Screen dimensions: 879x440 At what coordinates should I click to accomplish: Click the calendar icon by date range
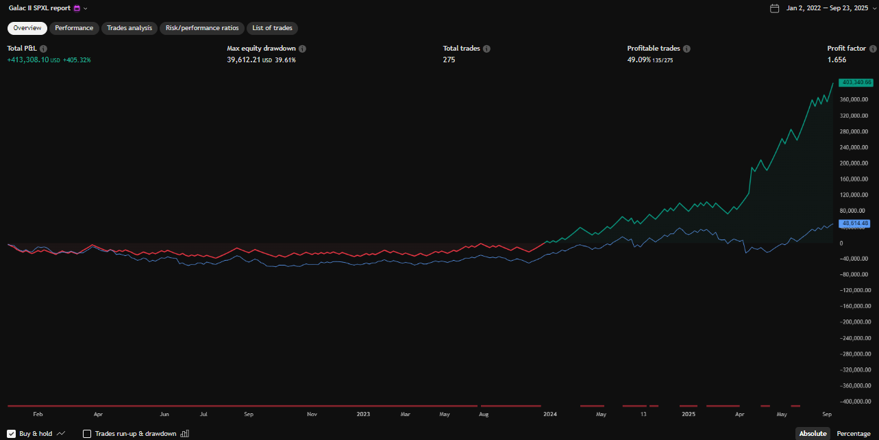pos(775,8)
